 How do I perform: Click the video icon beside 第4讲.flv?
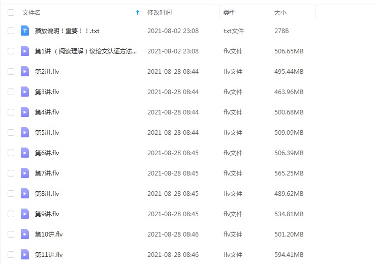[25, 112]
